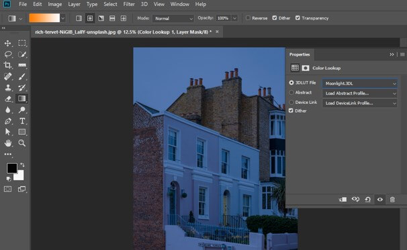Select the Brush tool
The height and width of the screenshot is (250, 407).
(22, 76)
